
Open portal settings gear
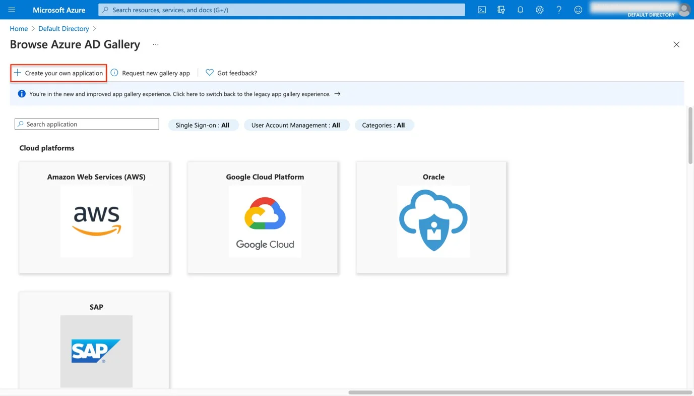click(540, 10)
